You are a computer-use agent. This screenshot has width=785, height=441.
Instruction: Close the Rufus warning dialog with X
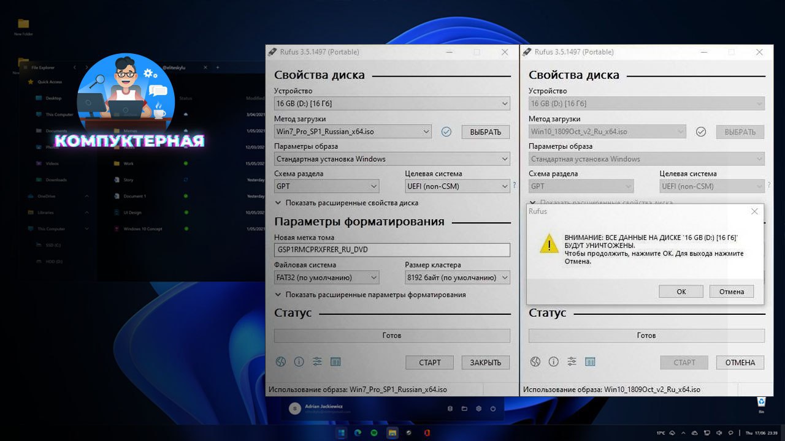coord(754,211)
